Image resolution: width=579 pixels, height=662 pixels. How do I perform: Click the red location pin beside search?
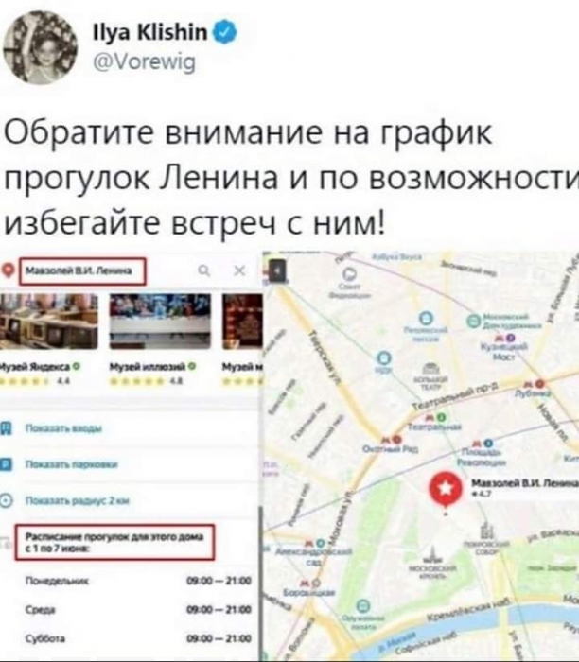point(8,270)
